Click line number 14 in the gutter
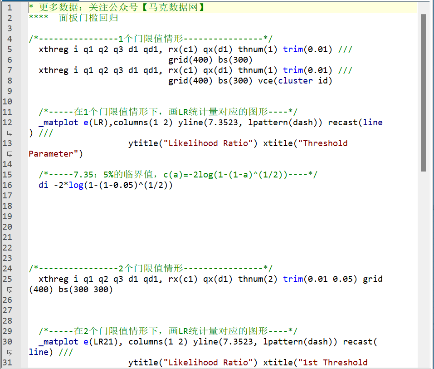Viewport: 434px width, 369px height. click(x=7, y=164)
